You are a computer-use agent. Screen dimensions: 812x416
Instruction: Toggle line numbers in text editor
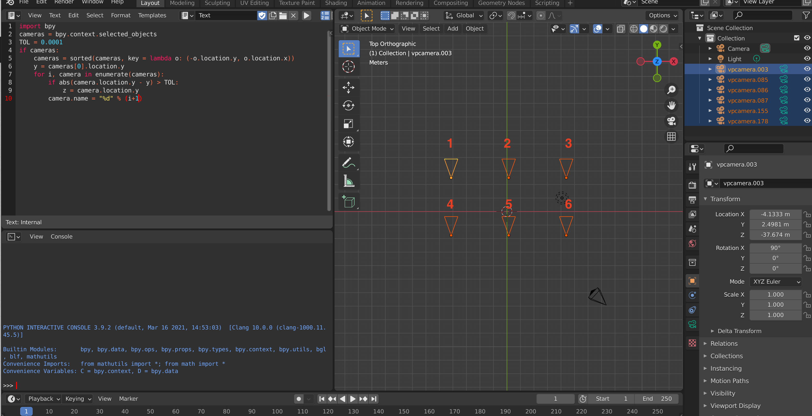pos(325,16)
